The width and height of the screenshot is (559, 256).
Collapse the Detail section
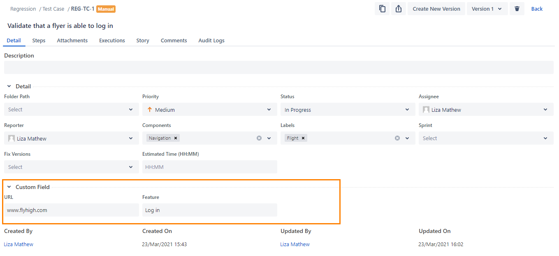[9, 86]
